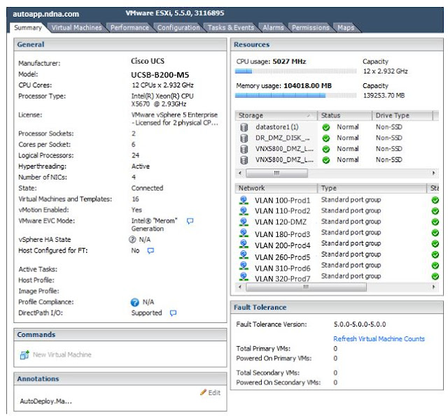Click the VLAN 120-DMZ network icon

[244, 222]
